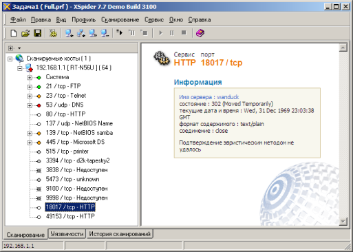The height and width of the screenshot is (252, 353).
Task: Click the scroll up arrow in details pane
Action: coord(343,48)
